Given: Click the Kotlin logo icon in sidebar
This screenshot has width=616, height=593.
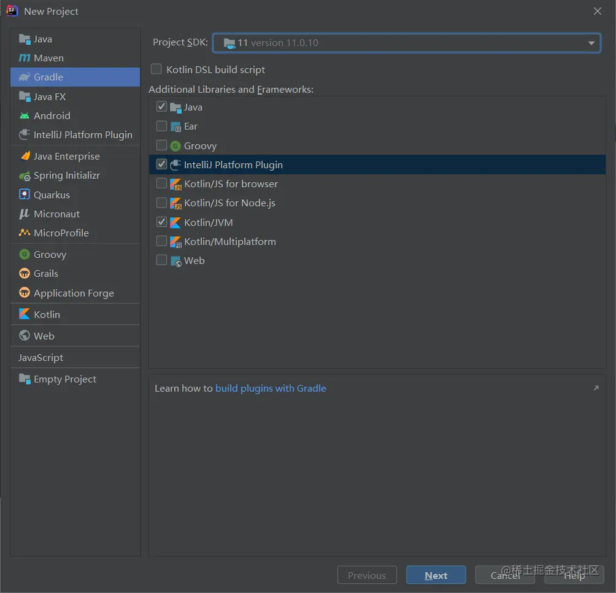Looking at the screenshot, I should pyautogui.click(x=25, y=314).
